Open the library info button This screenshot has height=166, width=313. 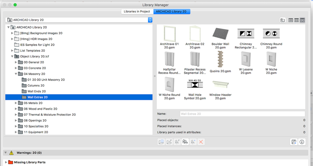point(302,142)
